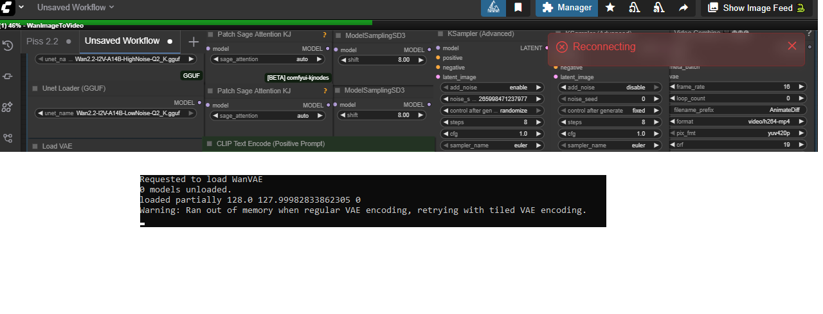Increase loop_count with right arrow
This screenshot has height=314, width=823.
tap(801, 98)
